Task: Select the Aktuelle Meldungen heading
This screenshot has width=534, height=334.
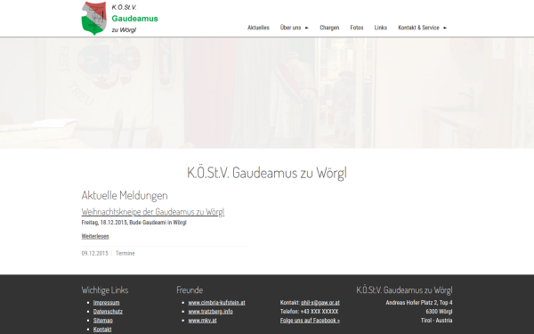Action: [125, 195]
